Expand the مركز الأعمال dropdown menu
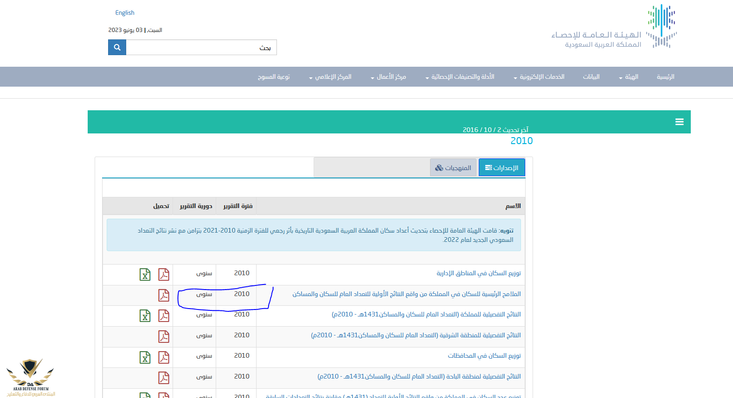The image size is (733, 398). (388, 77)
